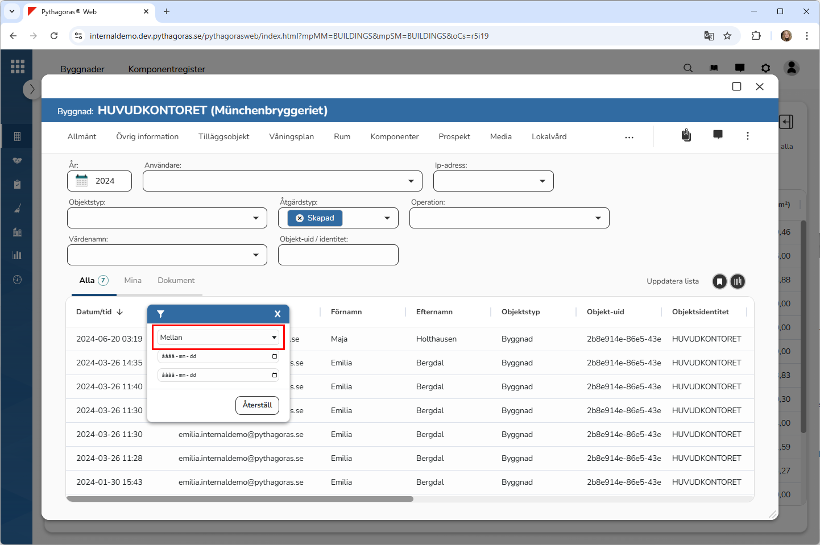Click the column settings icon beside bookmark

point(738,281)
